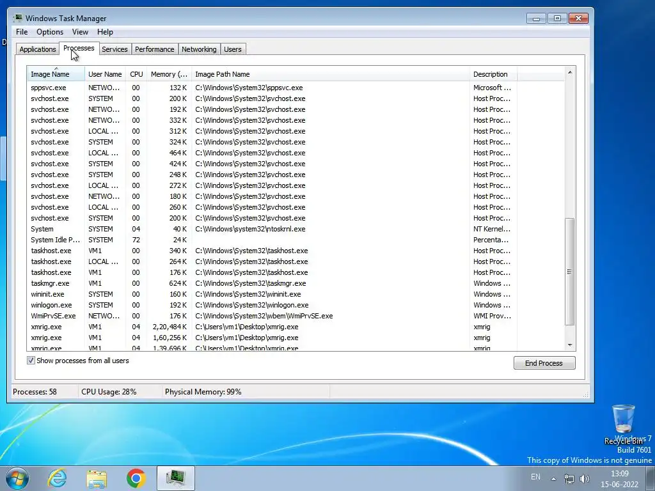This screenshot has height=491, width=655.
Task: Open the View menu
Action: (x=80, y=32)
